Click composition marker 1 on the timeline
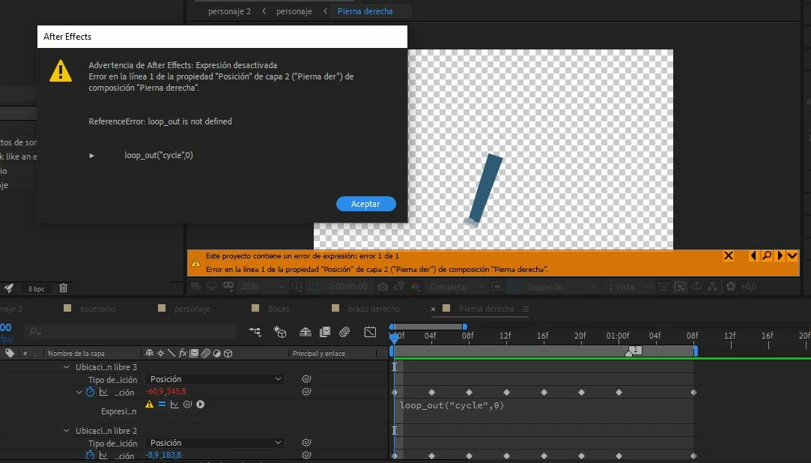This screenshot has height=463, width=811. point(635,351)
